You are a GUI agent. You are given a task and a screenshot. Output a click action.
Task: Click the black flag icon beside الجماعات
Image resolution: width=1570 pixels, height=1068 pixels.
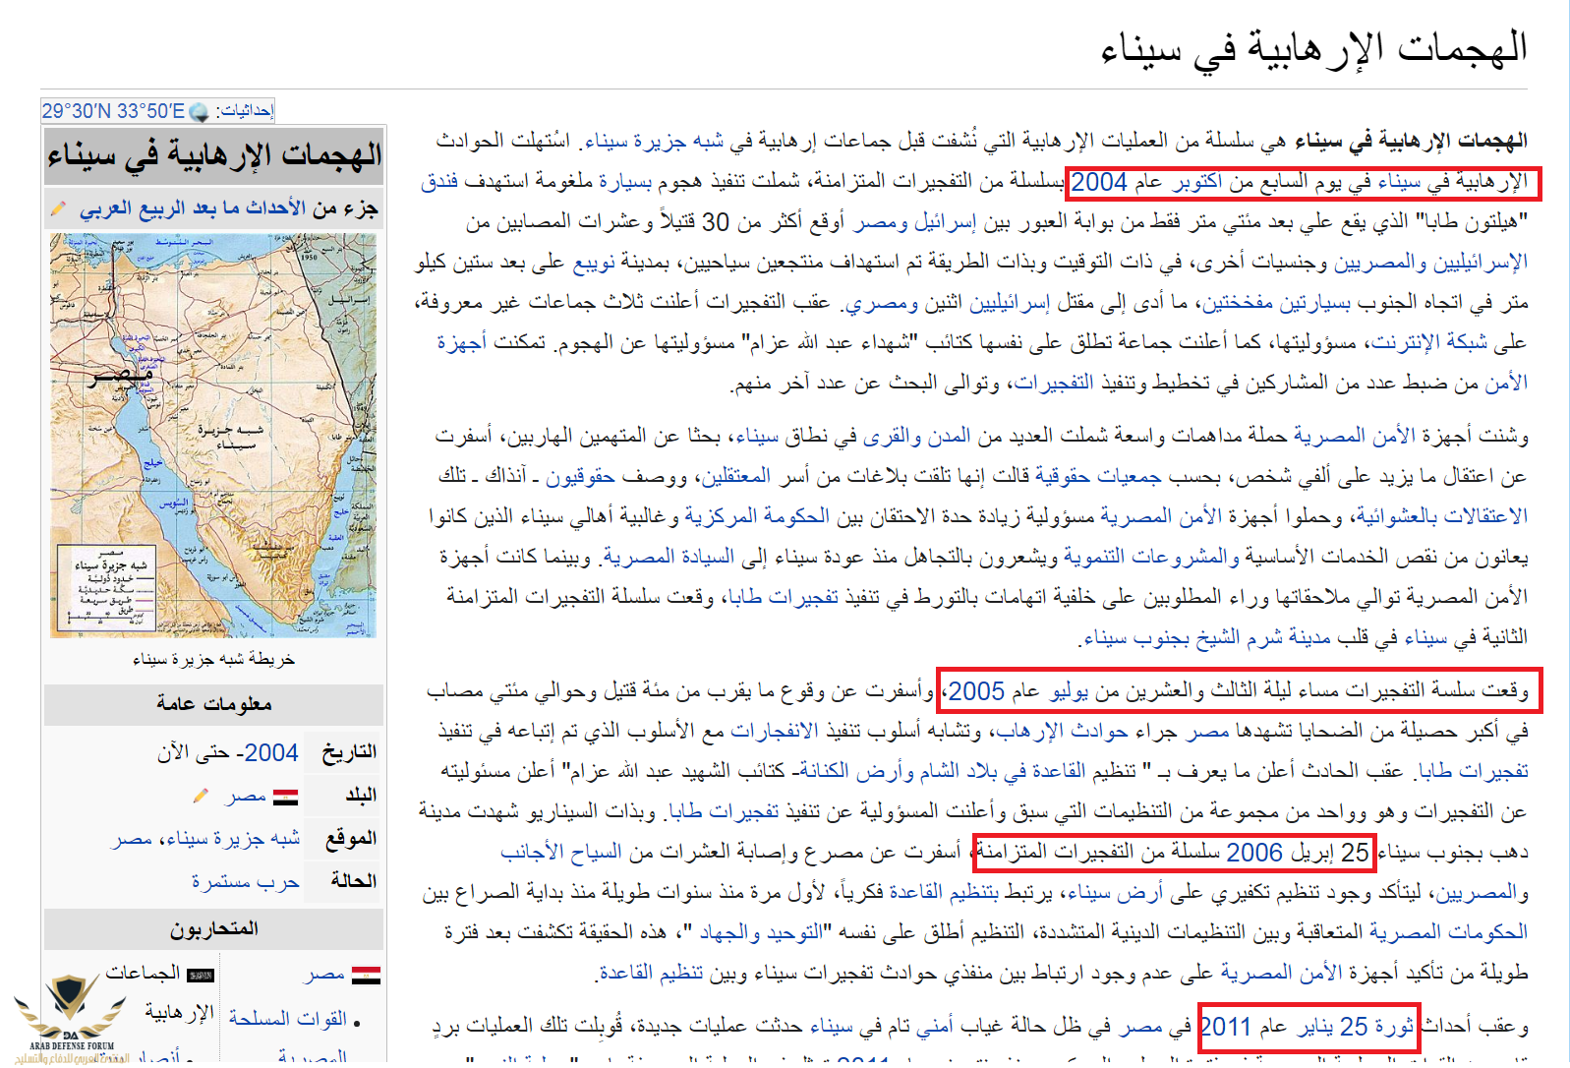click(x=201, y=975)
